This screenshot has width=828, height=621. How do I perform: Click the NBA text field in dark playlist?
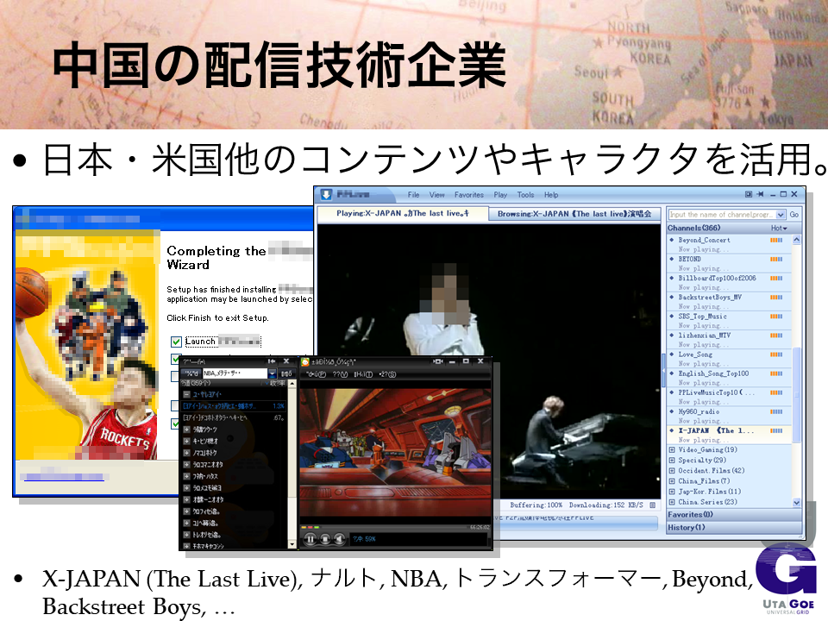point(235,373)
